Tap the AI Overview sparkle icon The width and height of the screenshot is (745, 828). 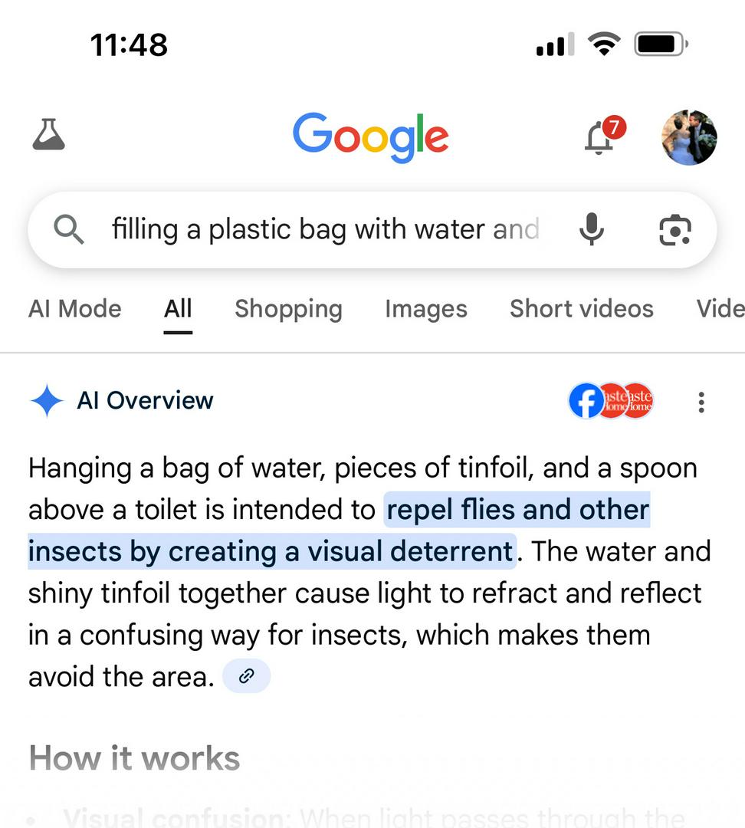pos(47,401)
